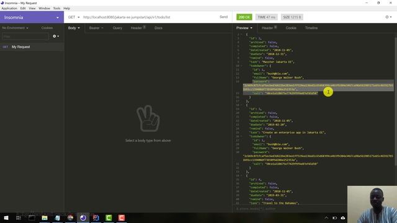Open the Help menu
This screenshot has width=397, height=223.
point(67,8)
